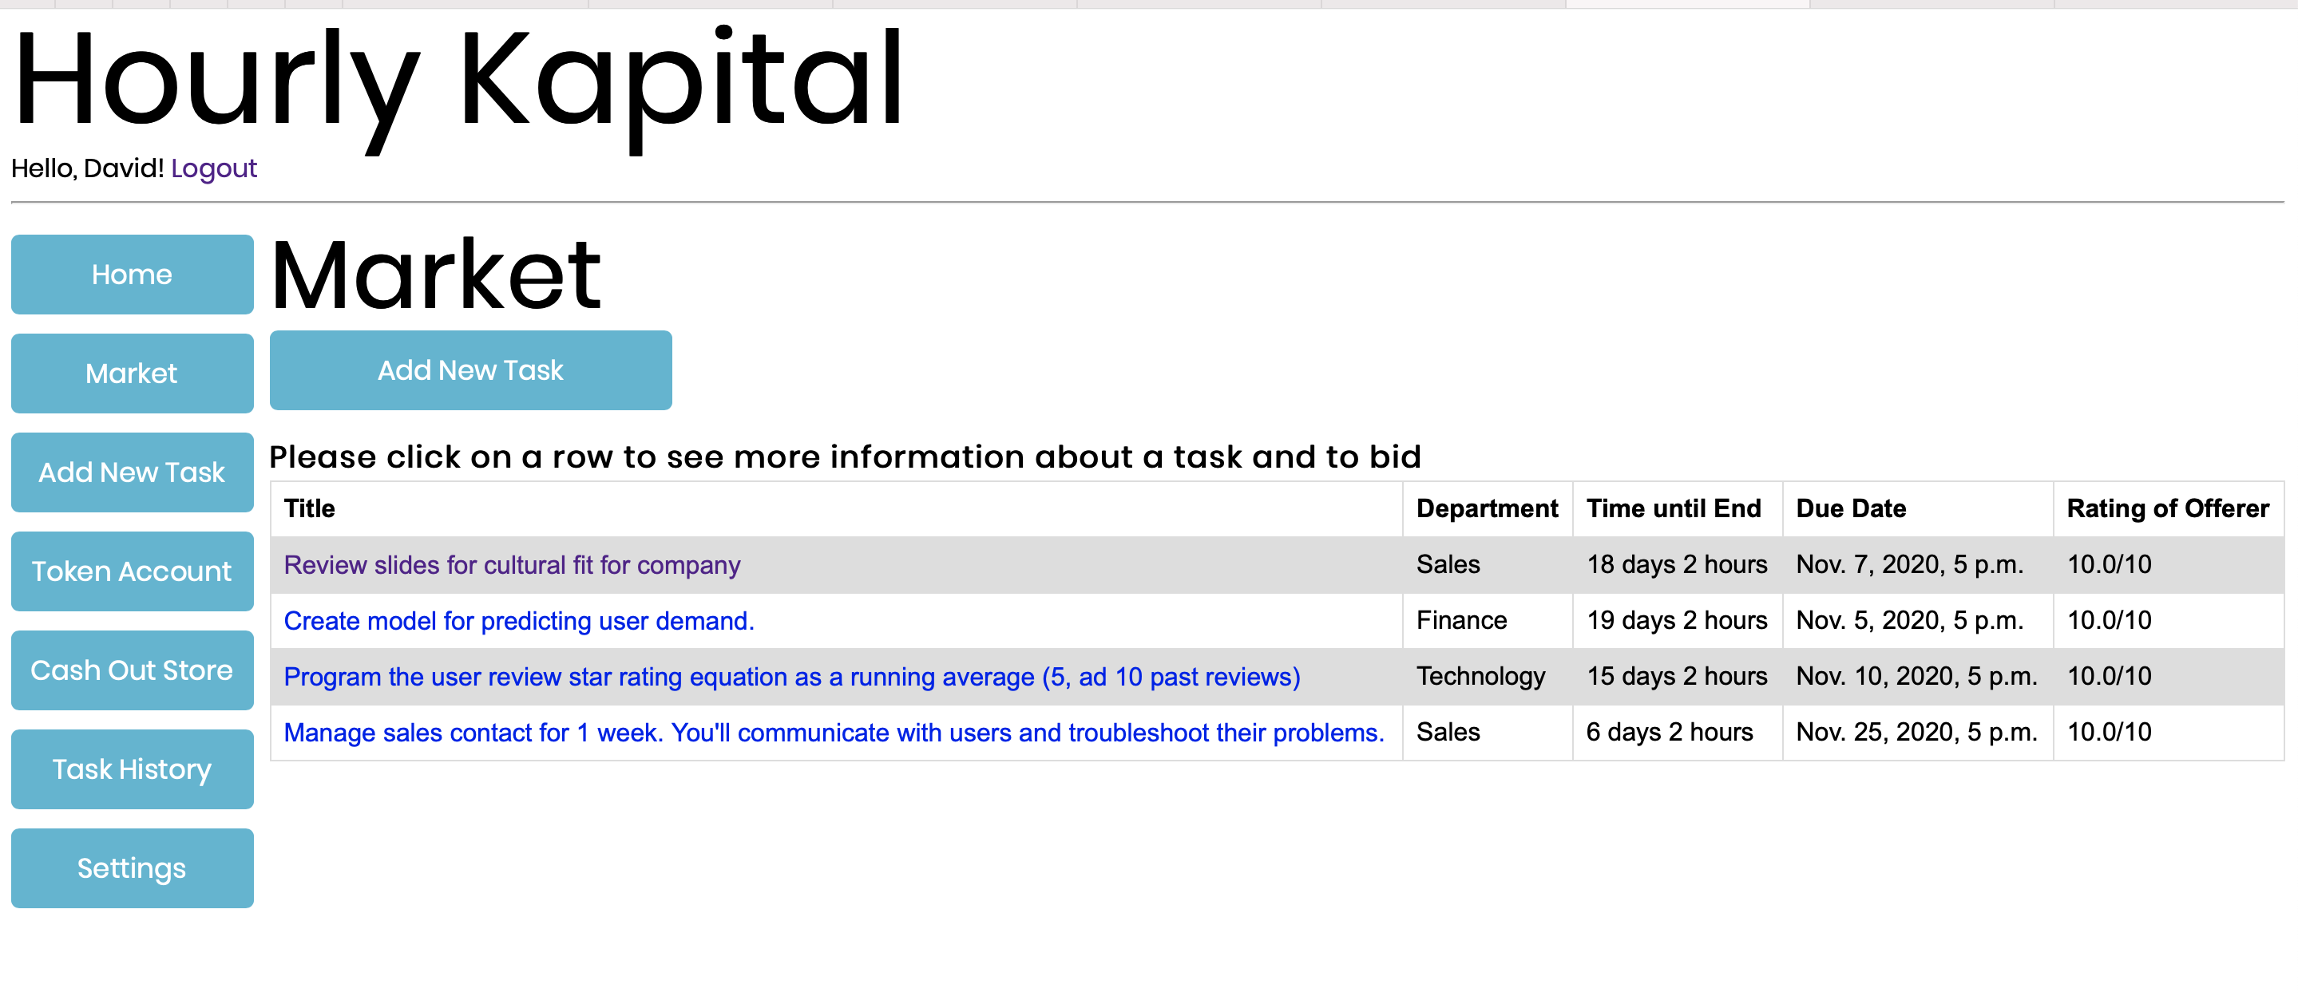Click the Finance department cell
The height and width of the screenshot is (1004, 2298).
coord(1461,622)
